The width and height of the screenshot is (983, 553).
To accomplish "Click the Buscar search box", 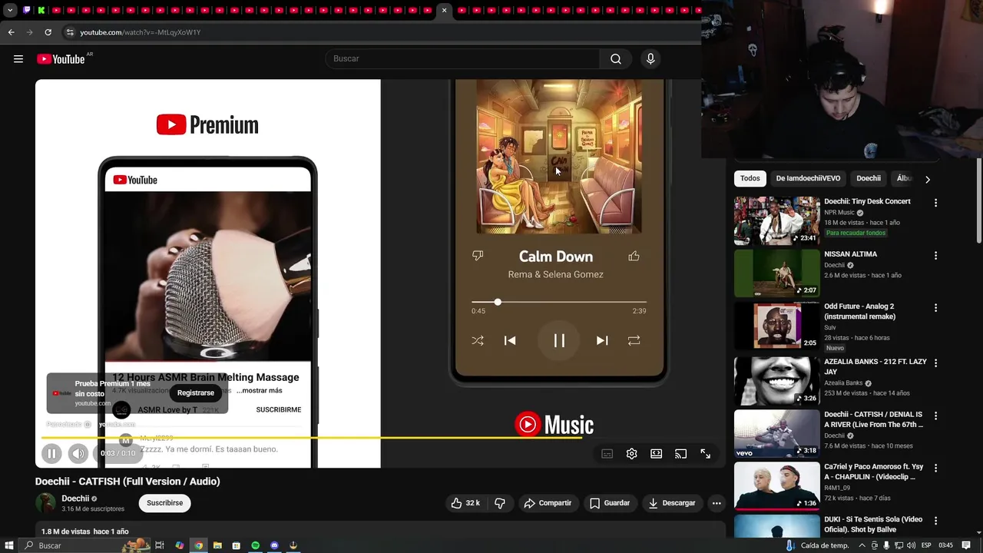I will click(x=463, y=58).
